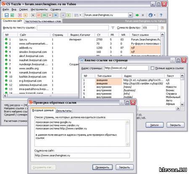Toggle the W toolbar button after PR
This screenshot has width=189, height=174.
pyautogui.click(x=50, y=15)
